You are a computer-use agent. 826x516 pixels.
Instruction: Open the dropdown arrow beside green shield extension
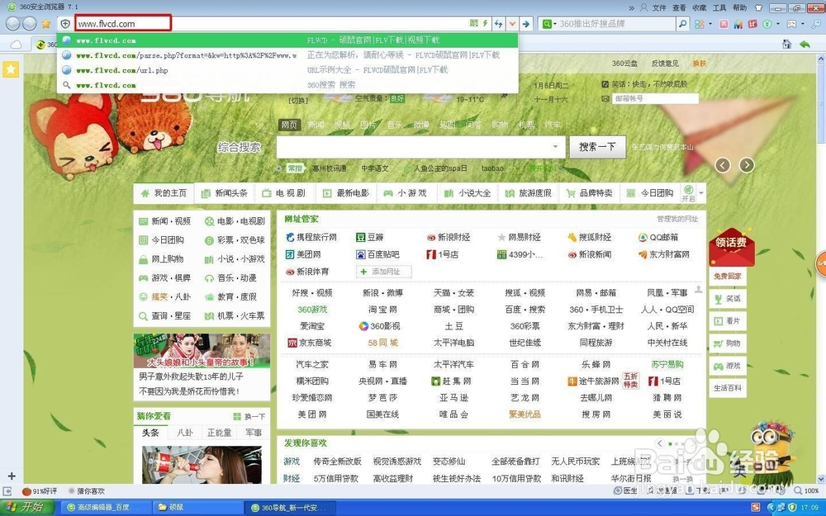click(x=777, y=24)
